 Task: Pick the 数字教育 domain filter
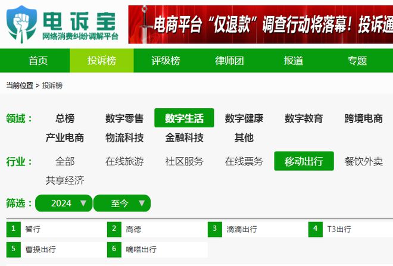(304, 118)
